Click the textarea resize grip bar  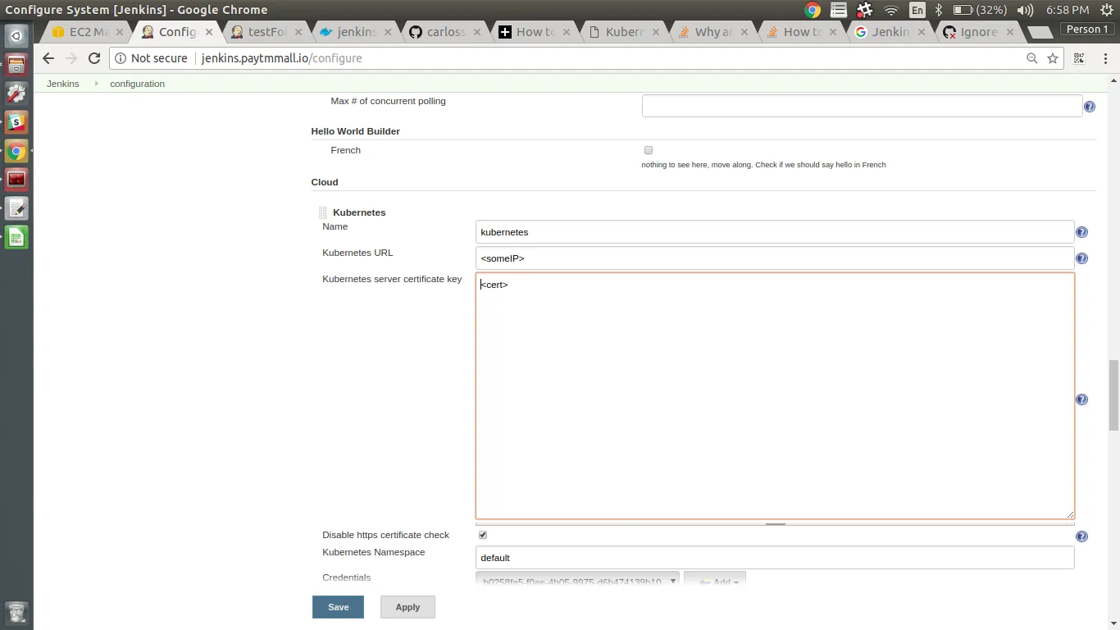pos(775,523)
